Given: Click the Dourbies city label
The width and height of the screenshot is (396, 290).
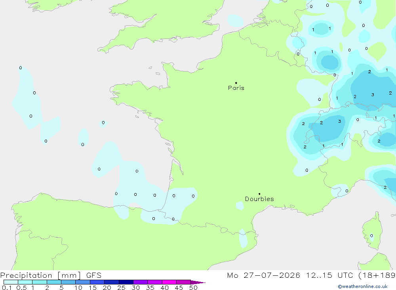Looking at the screenshot, I should point(259,199).
